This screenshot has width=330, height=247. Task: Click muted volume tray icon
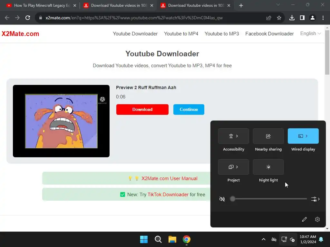click(292, 239)
